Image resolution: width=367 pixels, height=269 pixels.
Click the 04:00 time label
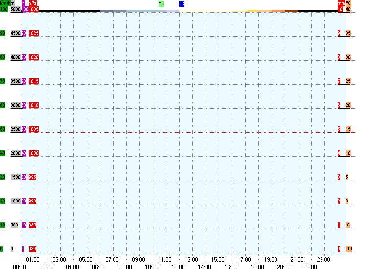pyautogui.click(x=72, y=267)
